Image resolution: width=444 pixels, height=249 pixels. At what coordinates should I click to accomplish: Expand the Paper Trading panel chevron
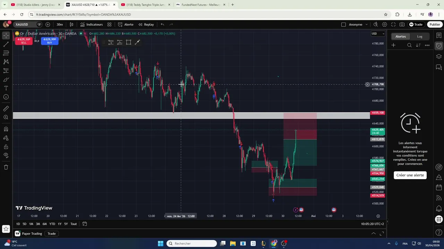[x=374, y=234]
